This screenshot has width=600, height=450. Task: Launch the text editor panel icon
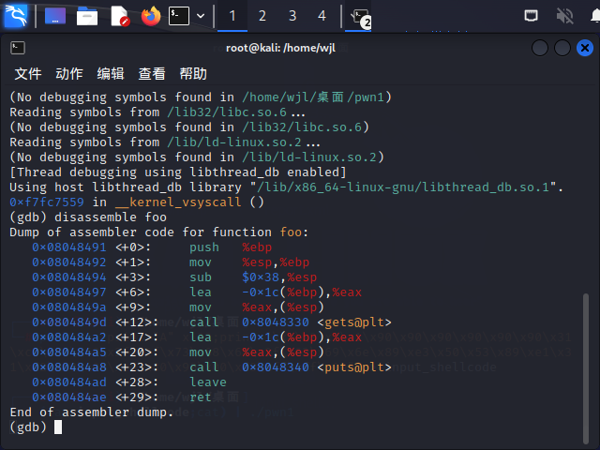click(x=120, y=16)
